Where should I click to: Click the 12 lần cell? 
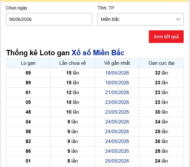click(73, 92)
